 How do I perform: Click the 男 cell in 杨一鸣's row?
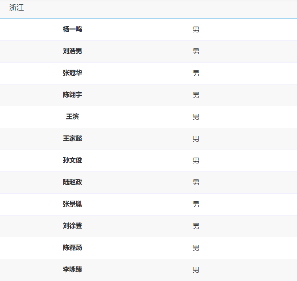point(196,30)
